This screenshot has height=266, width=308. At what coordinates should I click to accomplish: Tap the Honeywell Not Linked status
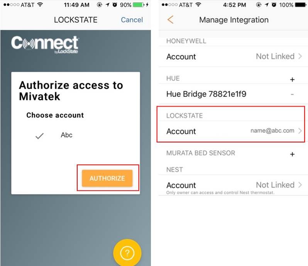point(275,56)
